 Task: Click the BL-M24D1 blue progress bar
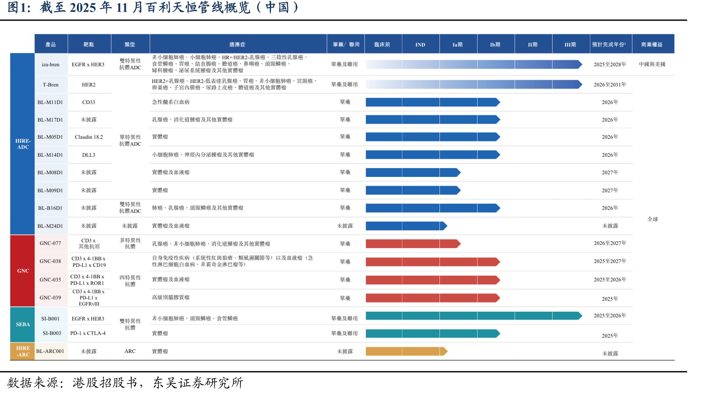[x=407, y=226]
